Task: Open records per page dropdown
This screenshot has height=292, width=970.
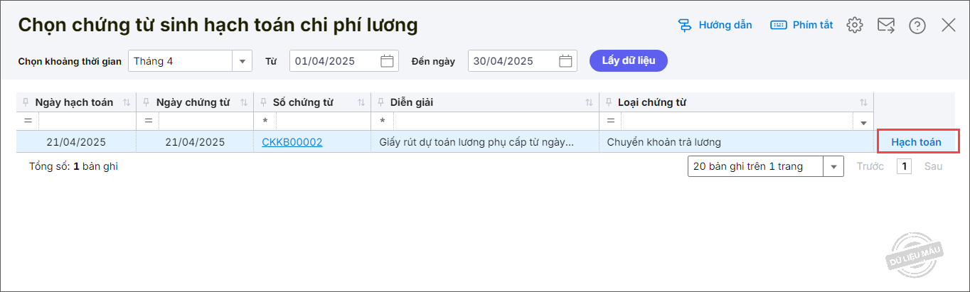Action: (833, 166)
